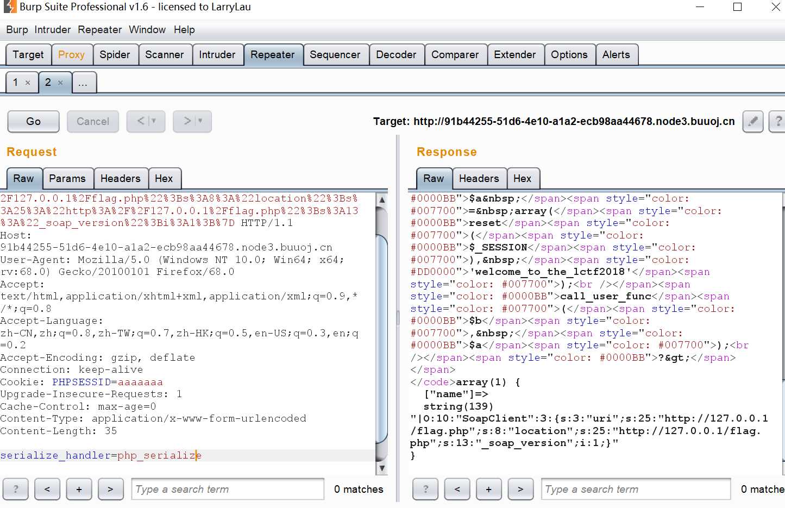Viewport: 785px width, 508px height.
Task: Click the Target URL label text
Action: tap(554, 121)
